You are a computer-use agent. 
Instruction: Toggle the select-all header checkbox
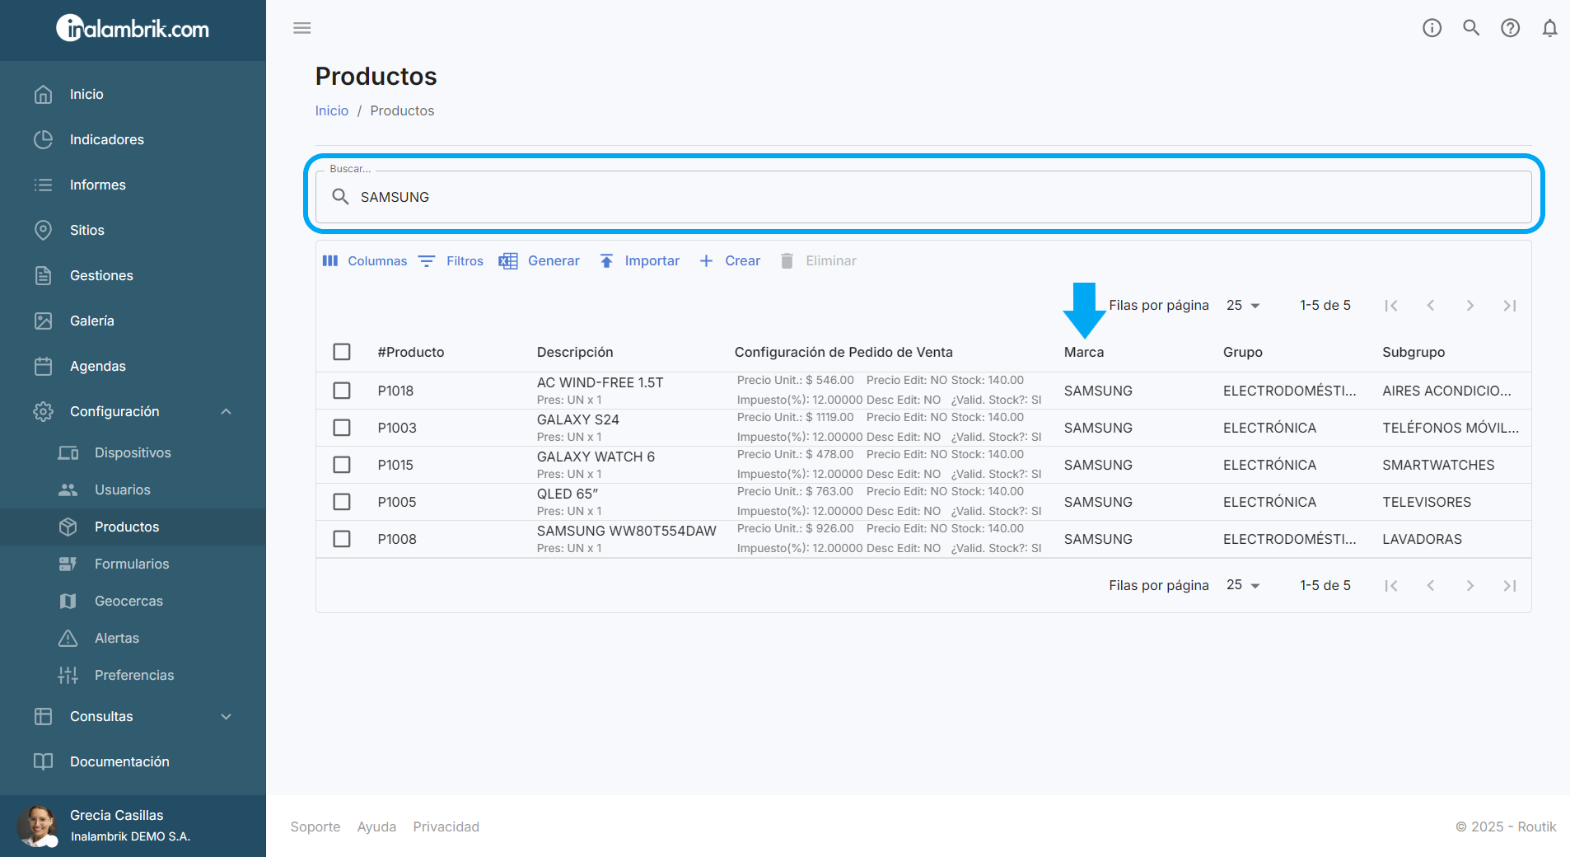pos(342,352)
